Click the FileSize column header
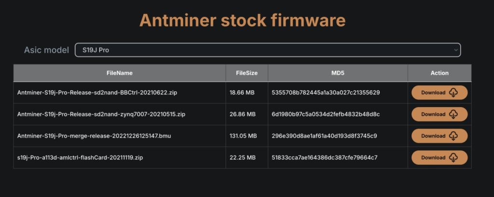This screenshot has width=494, height=197. [x=247, y=73]
